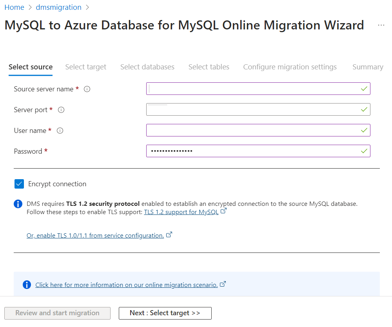Focus the Source server name input
This screenshot has height=327, width=392.
click(x=258, y=89)
